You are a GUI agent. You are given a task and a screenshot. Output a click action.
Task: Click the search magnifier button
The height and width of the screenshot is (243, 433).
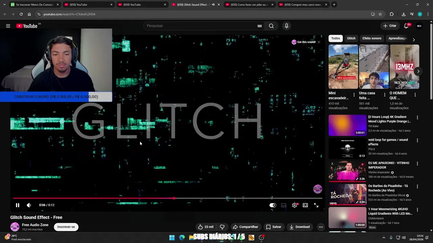(271, 26)
